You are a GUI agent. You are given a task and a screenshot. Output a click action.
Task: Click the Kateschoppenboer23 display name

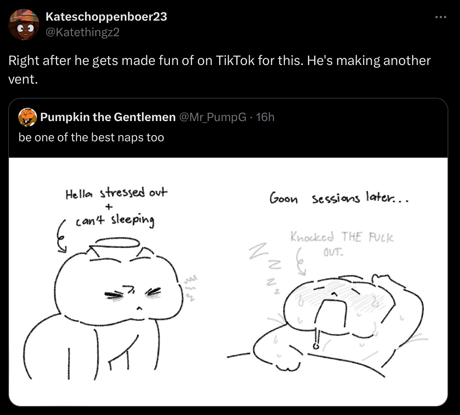tap(106, 17)
